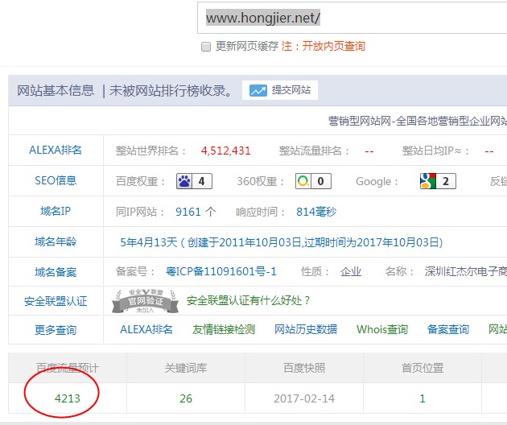Open the 开放内页查询 link
The width and height of the screenshot is (507, 425).
click(x=333, y=46)
